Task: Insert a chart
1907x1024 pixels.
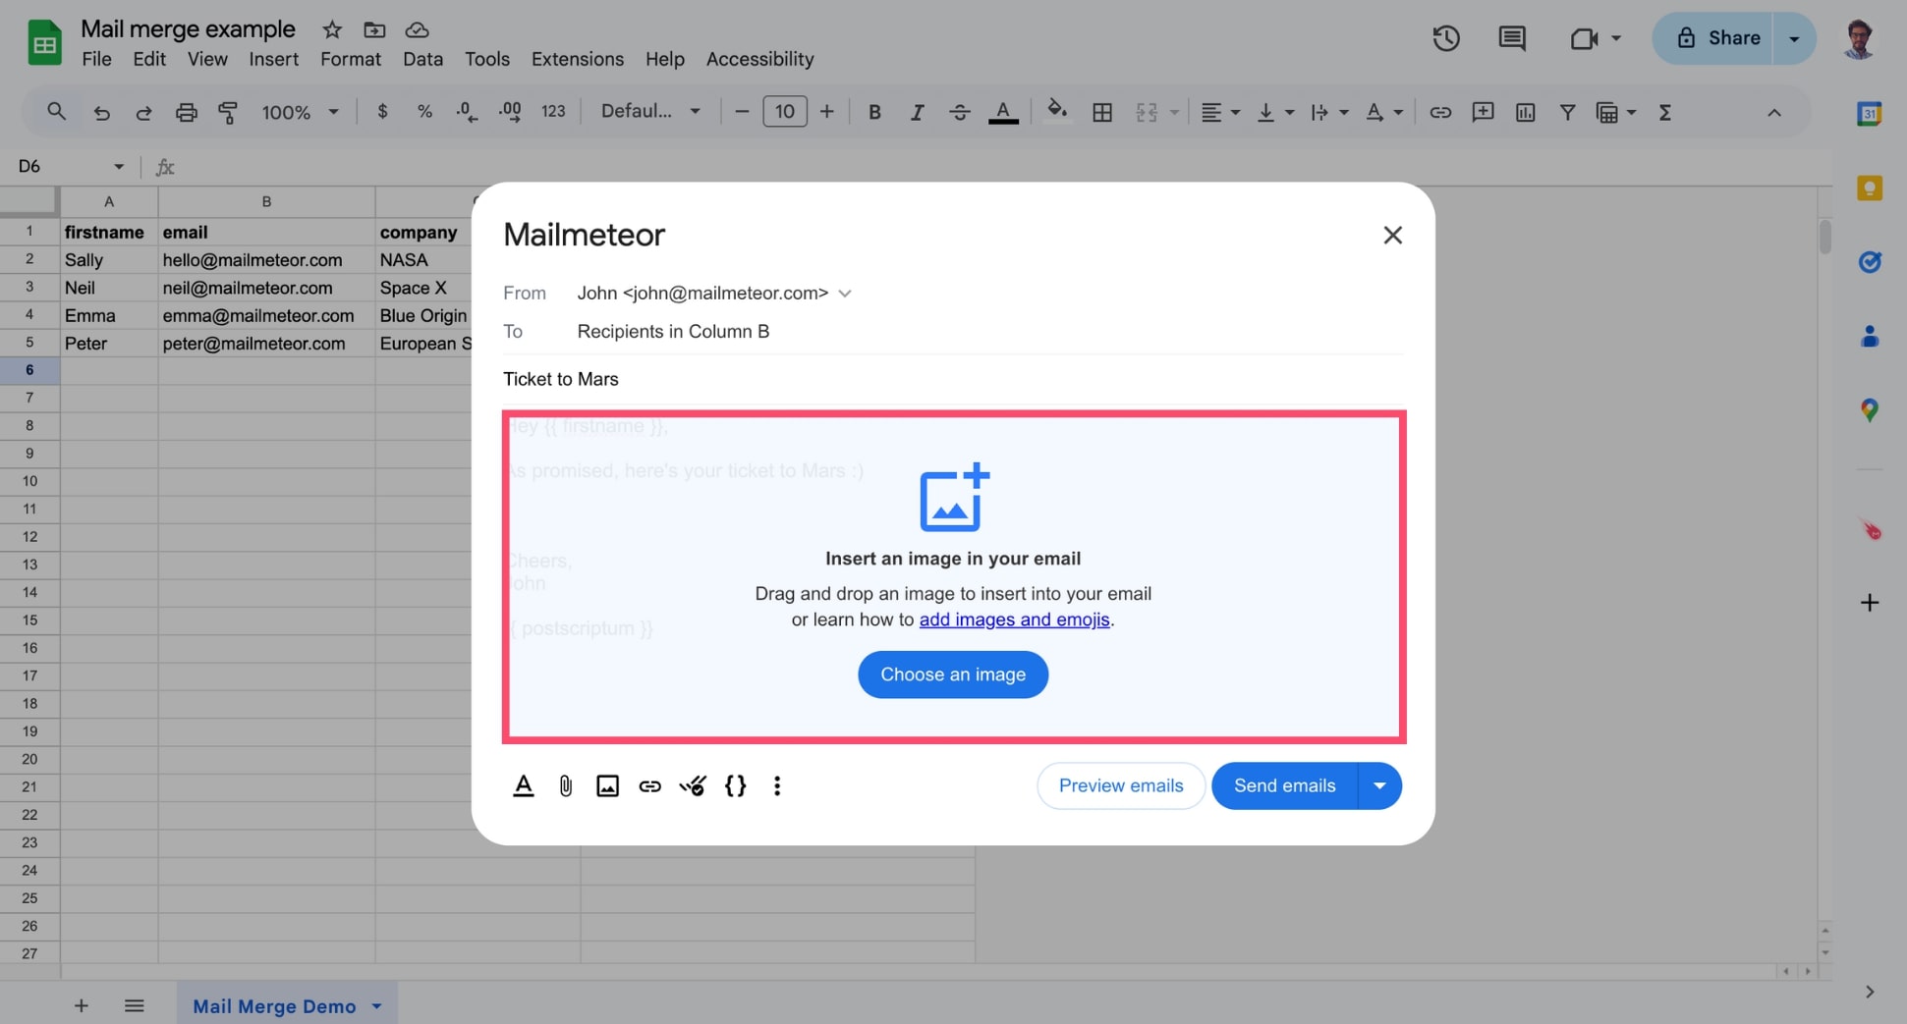Action: click(1525, 112)
